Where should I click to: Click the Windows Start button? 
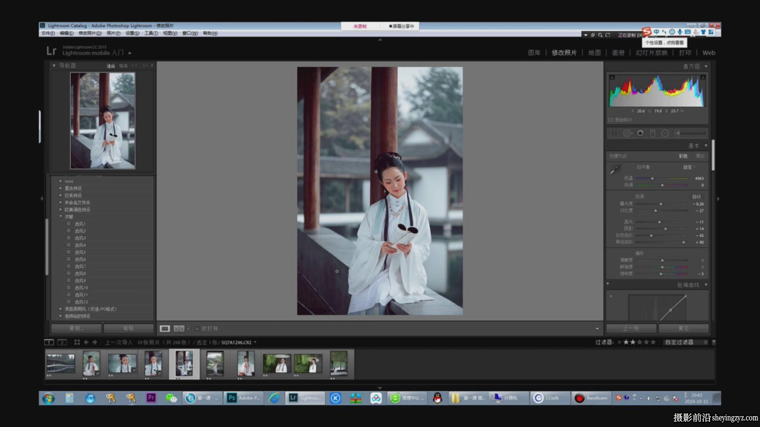pyautogui.click(x=49, y=398)
